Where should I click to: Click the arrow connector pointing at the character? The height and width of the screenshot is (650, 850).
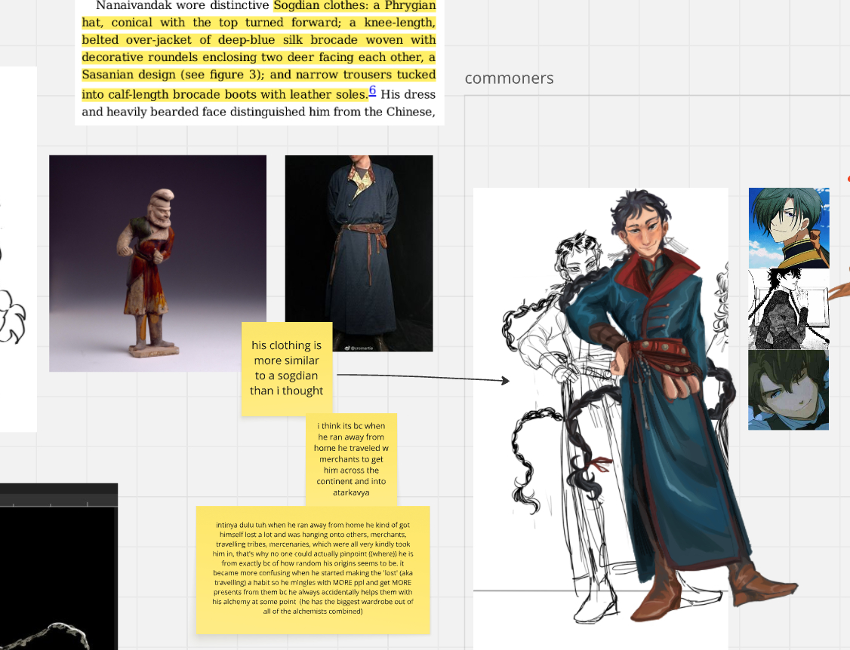click(x=423, y=377)
